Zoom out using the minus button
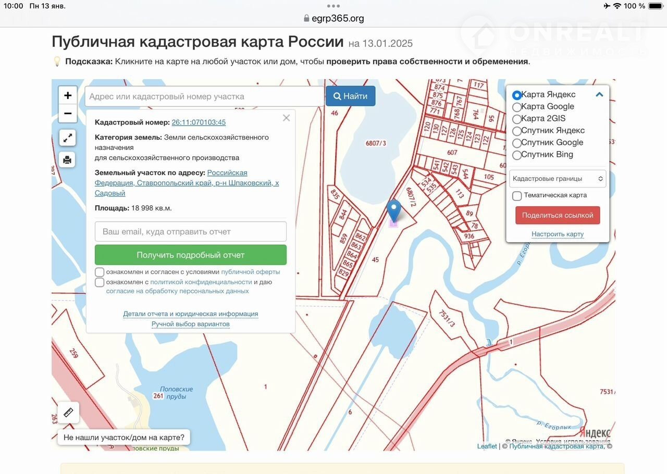667x474 pixels. coord(68,113)
